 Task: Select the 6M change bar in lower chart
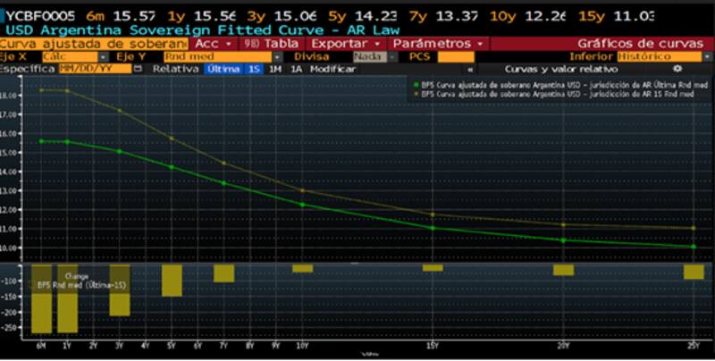coord(41,298)
